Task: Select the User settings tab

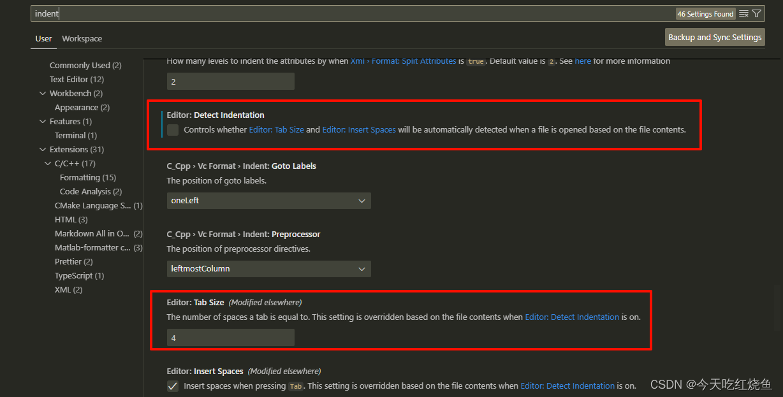Action: (43, 38)
